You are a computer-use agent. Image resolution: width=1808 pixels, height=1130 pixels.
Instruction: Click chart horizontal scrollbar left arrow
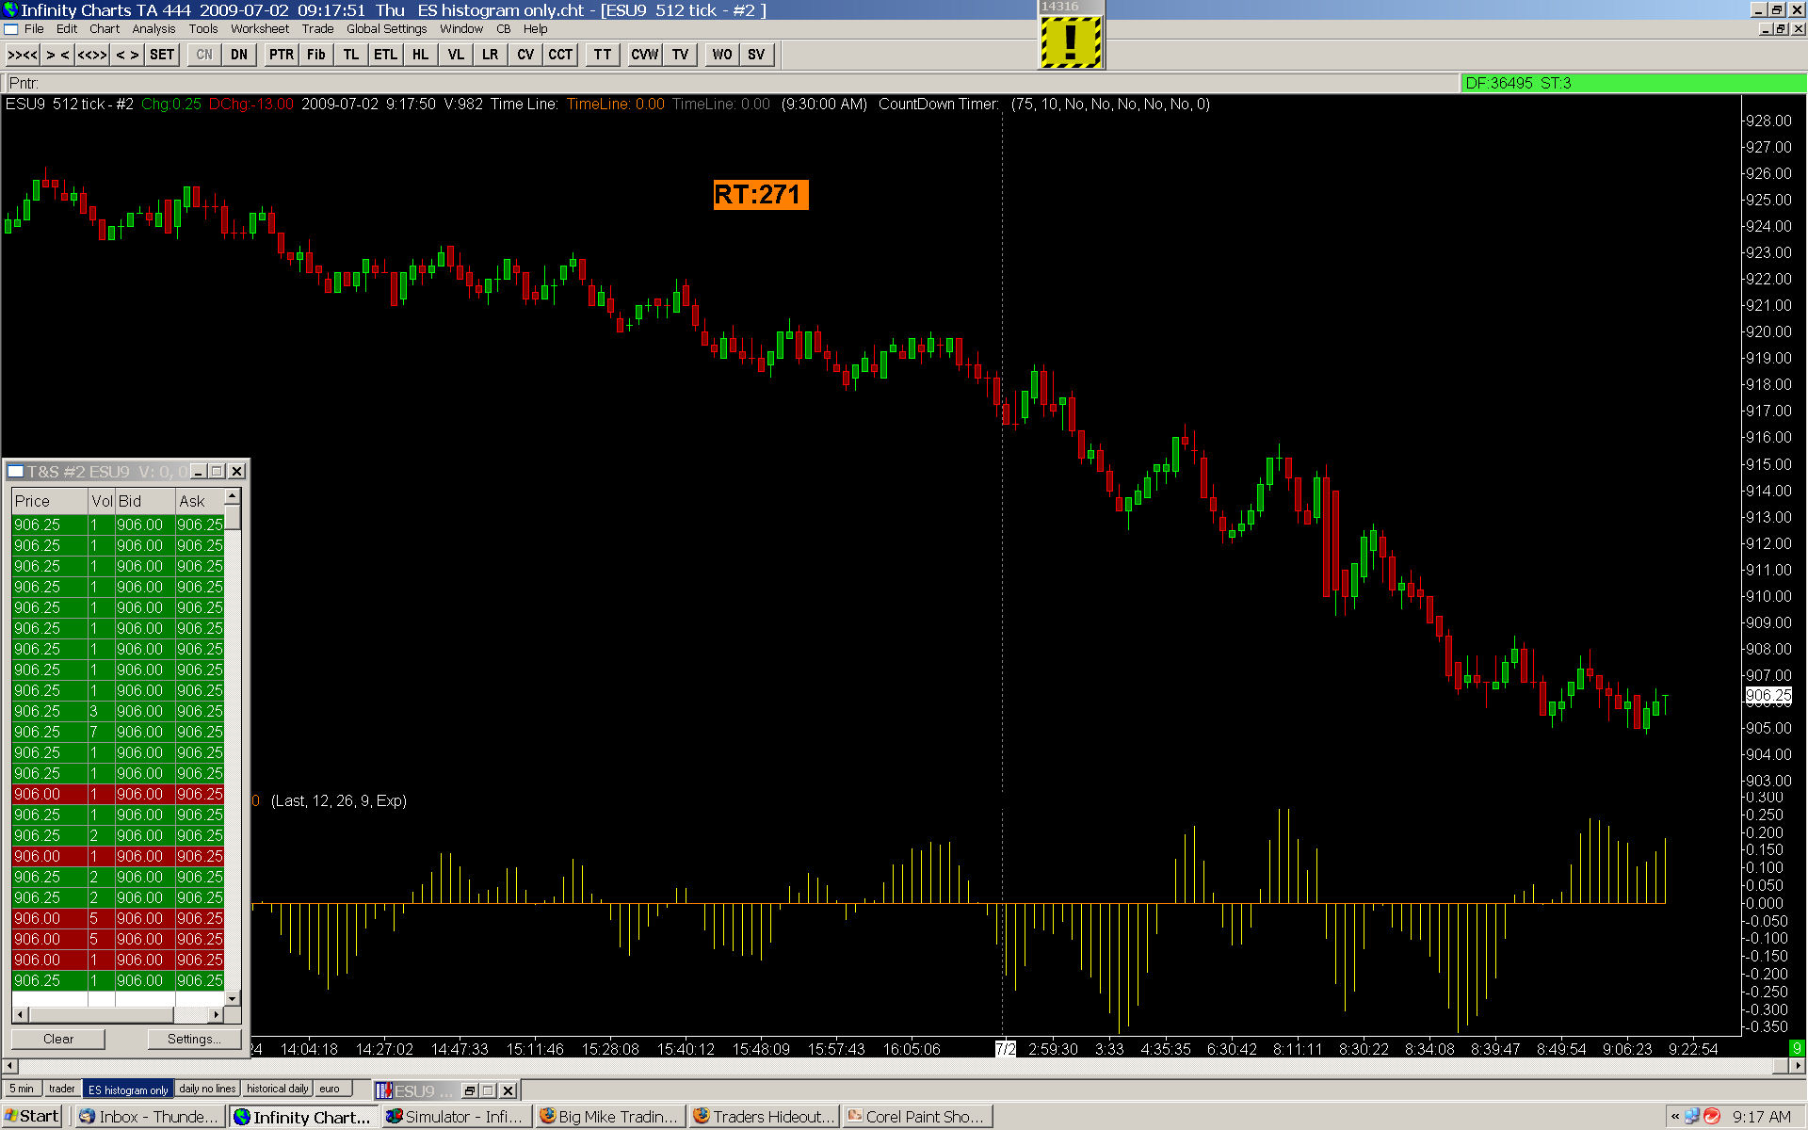pos(9,1066)
